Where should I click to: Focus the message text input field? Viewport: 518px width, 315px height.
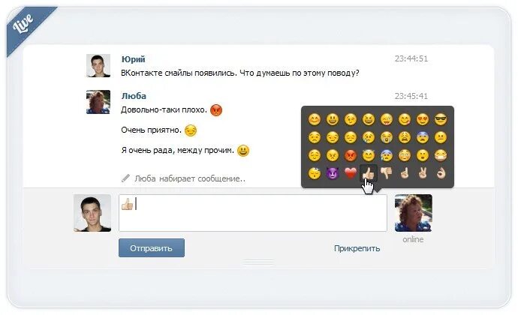(x=253, y=213)
